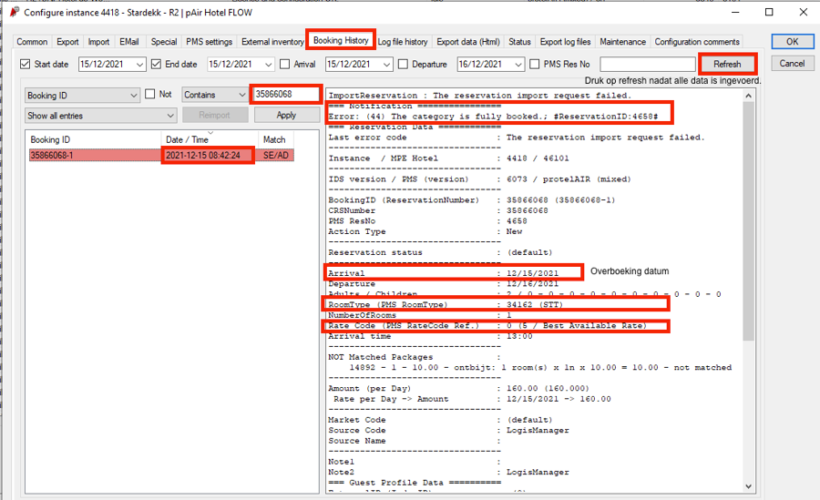820x500 pixels.
Task: Click the PMS Res No input field
Action: (x=648, y=65)
